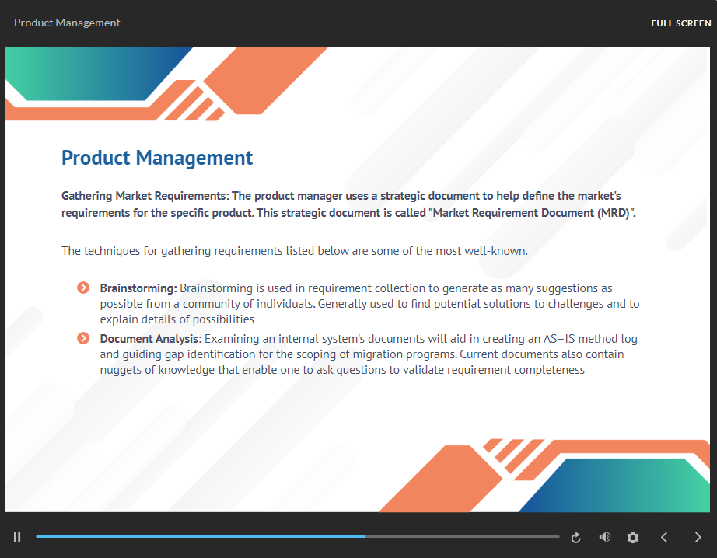
Task: Seek to the unplayed part of the progress bar
Action: tap(467, 537)
